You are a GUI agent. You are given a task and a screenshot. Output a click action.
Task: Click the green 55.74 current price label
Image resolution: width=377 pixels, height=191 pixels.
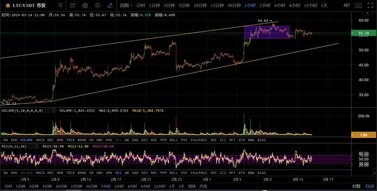(x=364, y=33)
